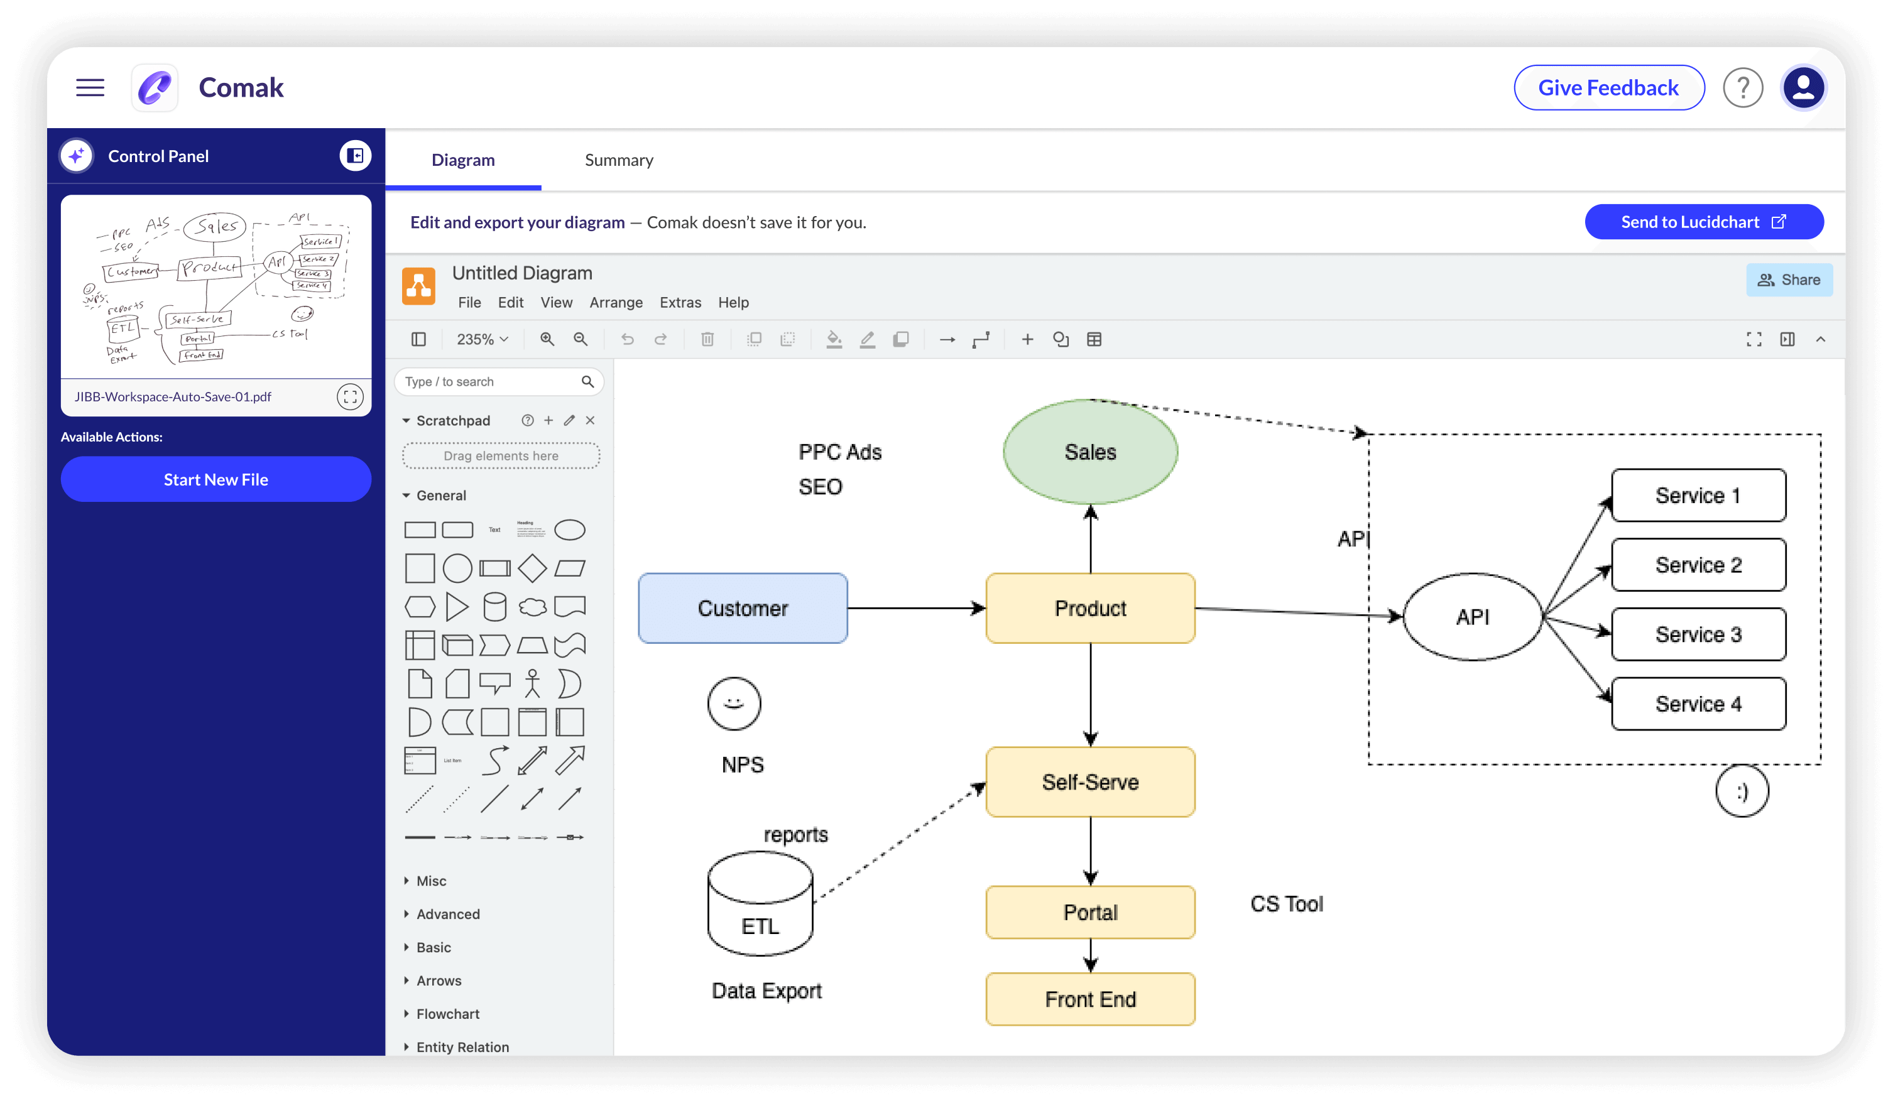Click the Edit Scratchpad pencil icon
Screen dimensions: 1893x1103
[x=569, y=420]
